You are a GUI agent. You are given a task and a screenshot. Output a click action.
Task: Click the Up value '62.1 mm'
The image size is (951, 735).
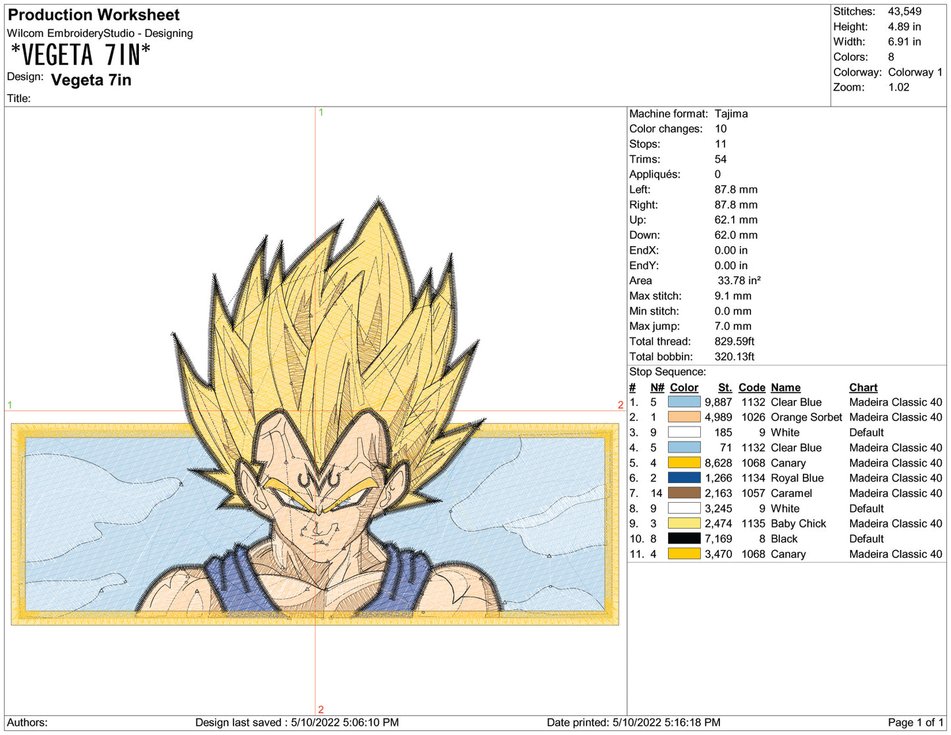[736, 220]
